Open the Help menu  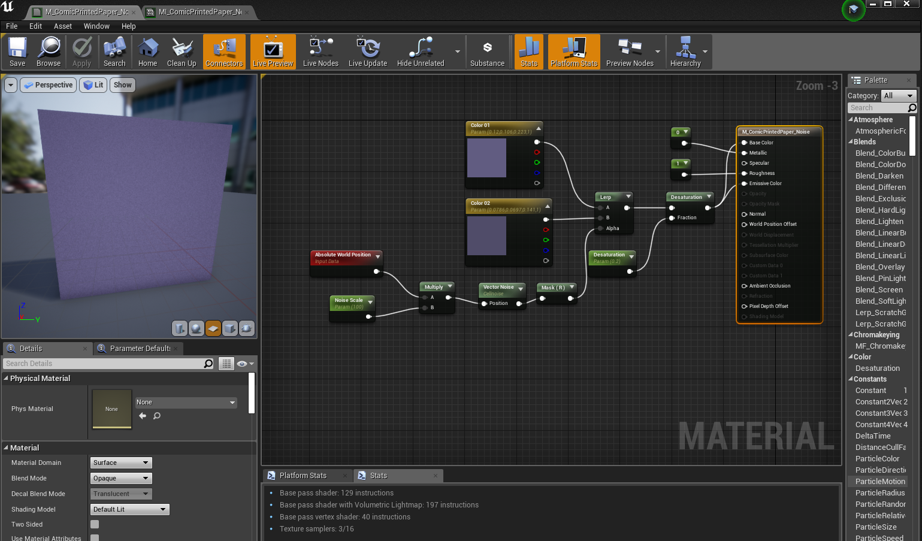tap(129, 26)
